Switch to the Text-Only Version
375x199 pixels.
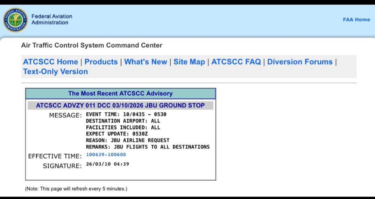coord(55,72)
